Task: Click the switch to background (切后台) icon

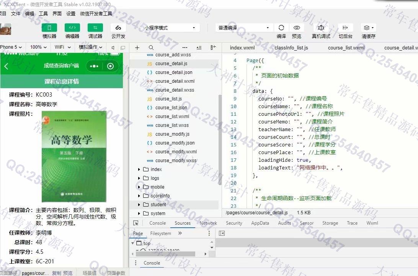Action: [x=345, y=28]
